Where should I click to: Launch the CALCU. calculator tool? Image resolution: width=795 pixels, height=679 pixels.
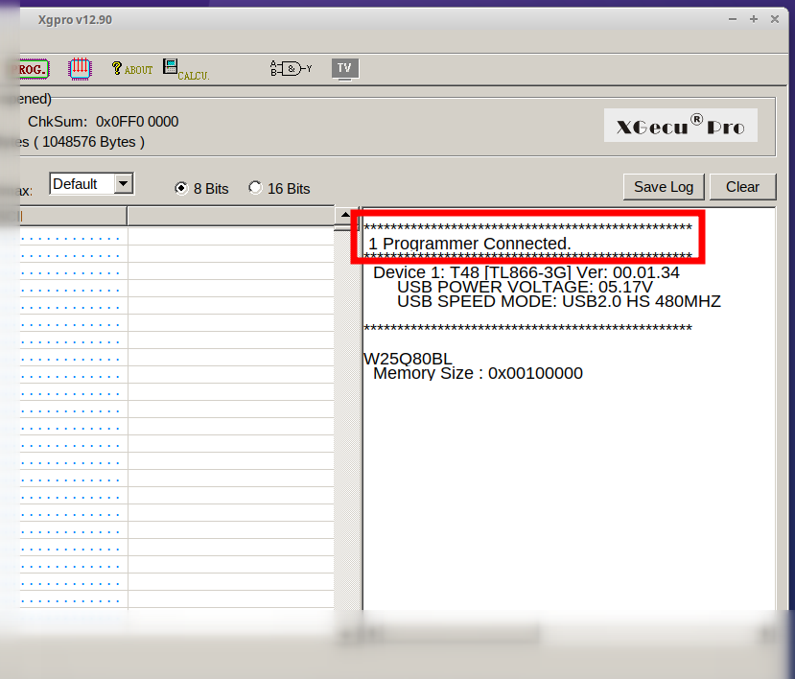(185, 69)
